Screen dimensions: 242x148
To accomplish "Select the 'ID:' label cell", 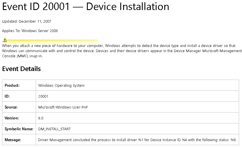I will point(7,96).
